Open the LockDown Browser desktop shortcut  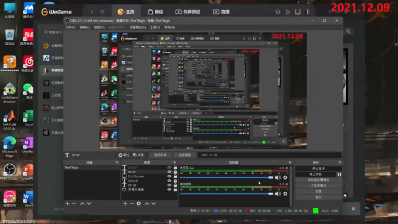(x=9, y=93)
